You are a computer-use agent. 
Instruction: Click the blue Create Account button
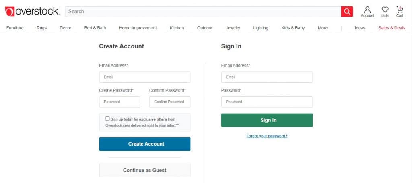point(145,144)
